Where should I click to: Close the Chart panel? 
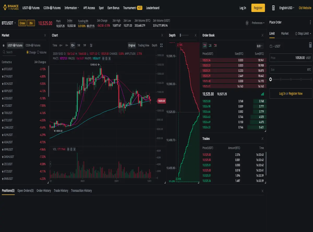162,35
